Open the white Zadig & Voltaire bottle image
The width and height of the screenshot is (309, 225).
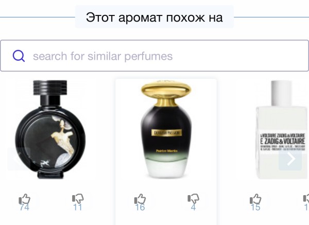(282, 130)
